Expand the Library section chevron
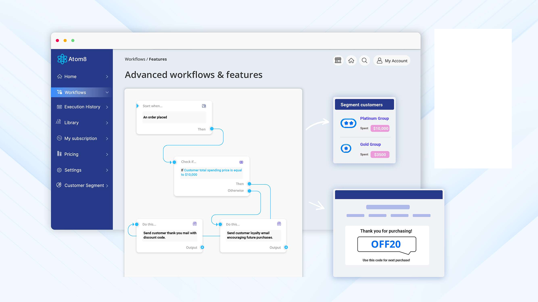Screen dimensions: 538x302 pyautogui.click(x=107, y=122)
